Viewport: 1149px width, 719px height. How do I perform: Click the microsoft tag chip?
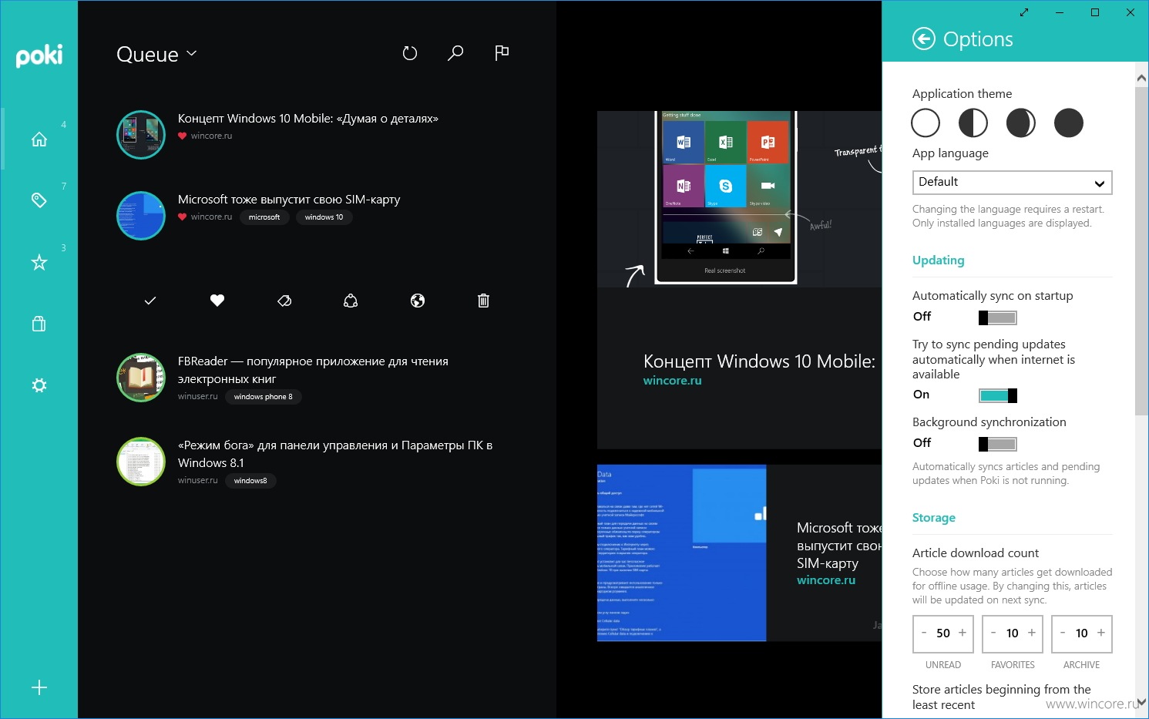point(264,217)
